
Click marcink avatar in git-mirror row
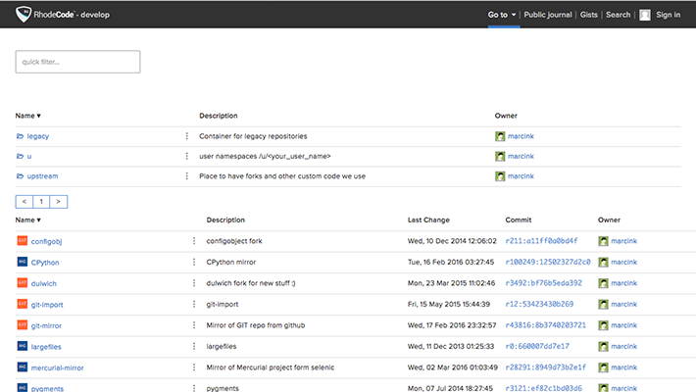[x=603, y=325]
